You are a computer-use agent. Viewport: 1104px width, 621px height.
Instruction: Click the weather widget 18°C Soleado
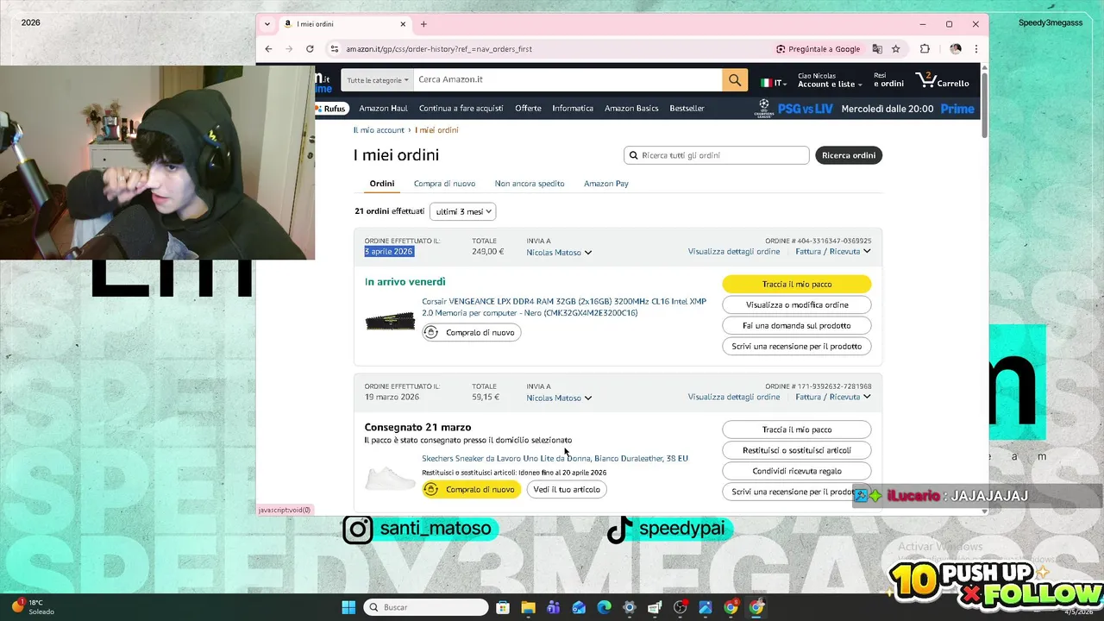pyautogui.click(x=33, y=607)
